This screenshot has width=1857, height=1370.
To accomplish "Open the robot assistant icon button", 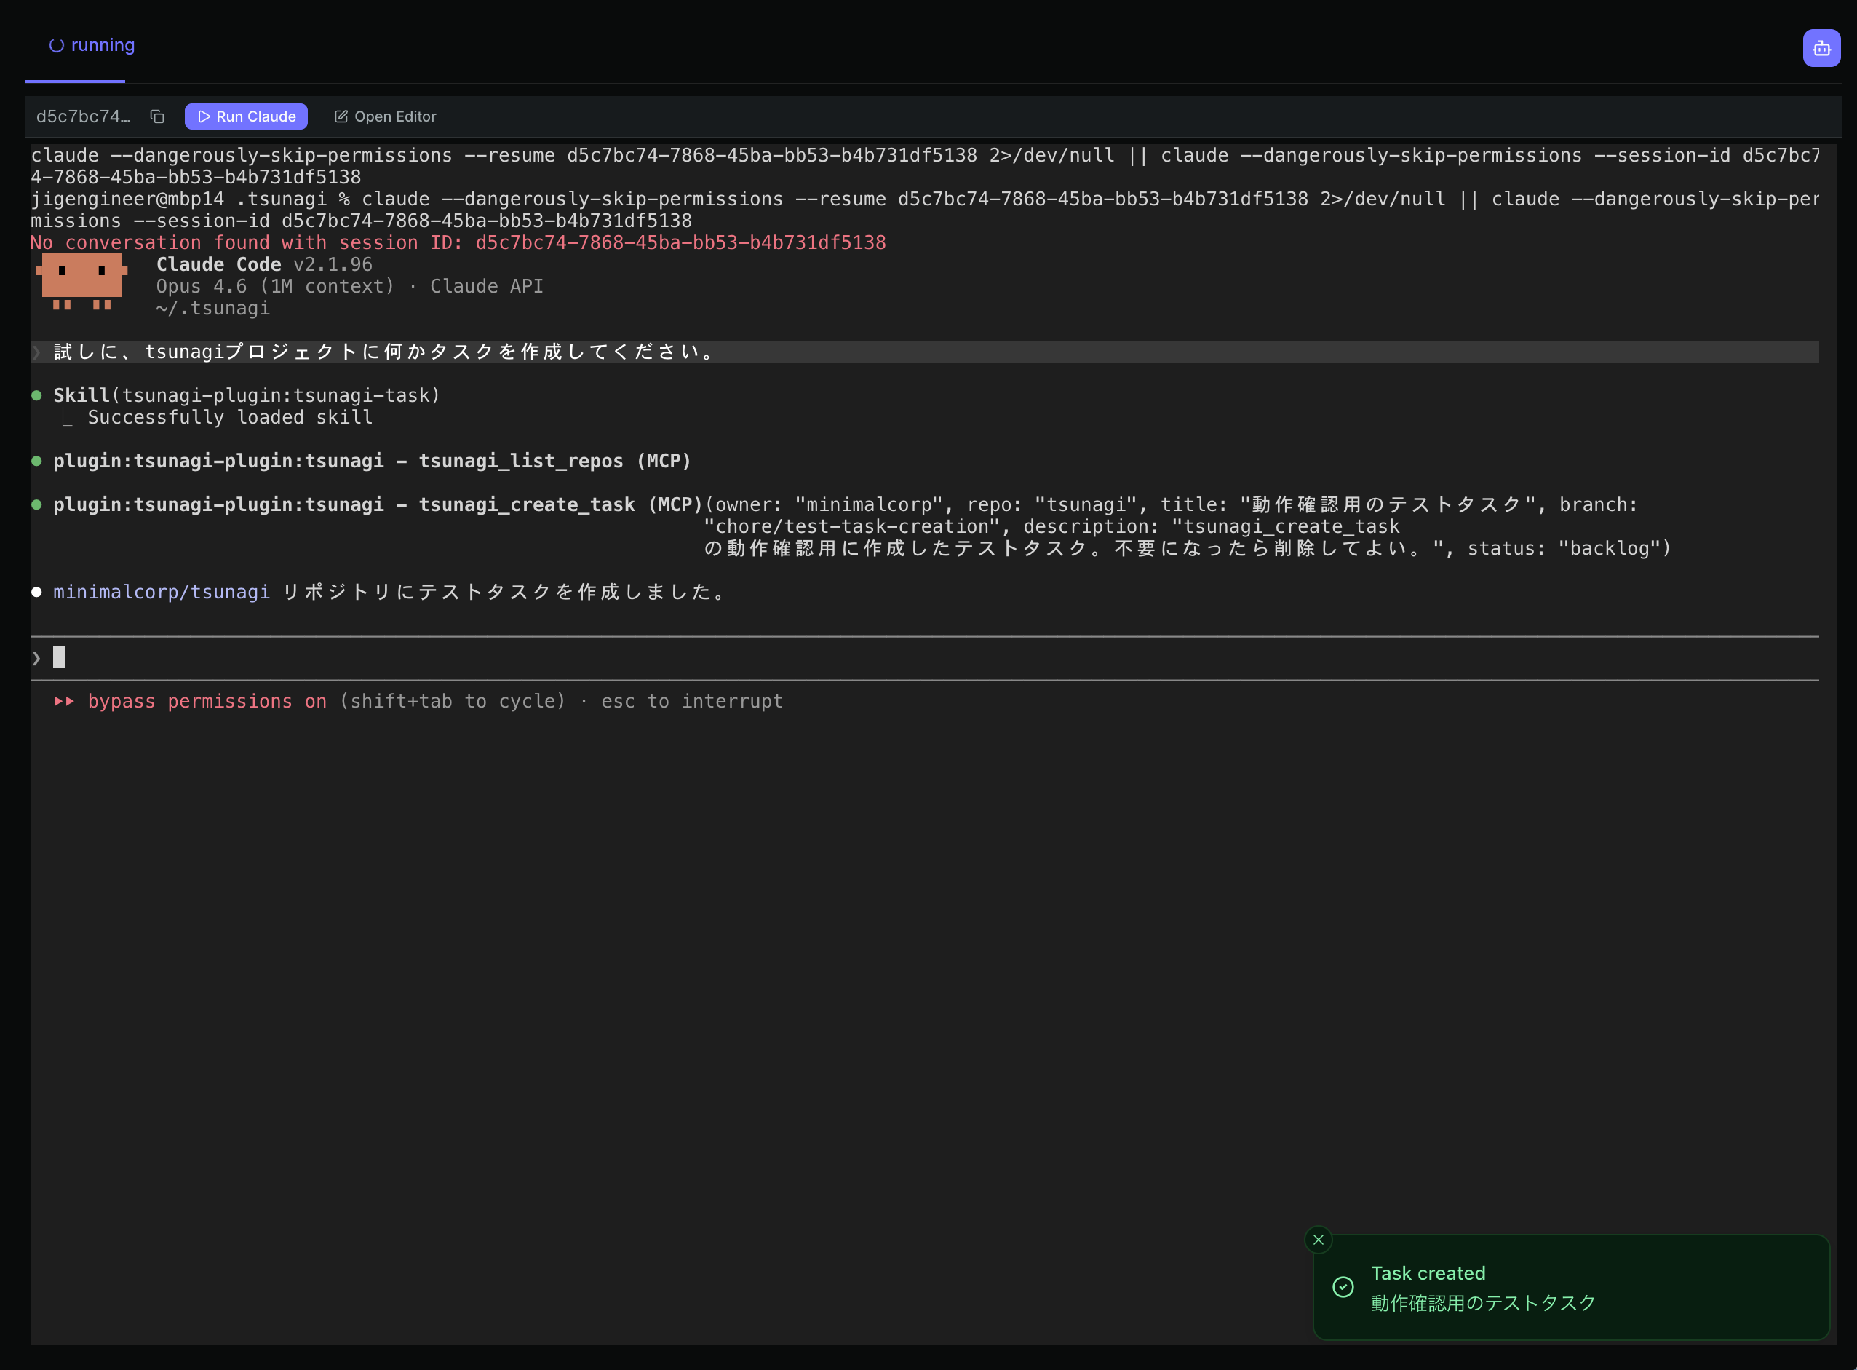I will click(1821, 48).
